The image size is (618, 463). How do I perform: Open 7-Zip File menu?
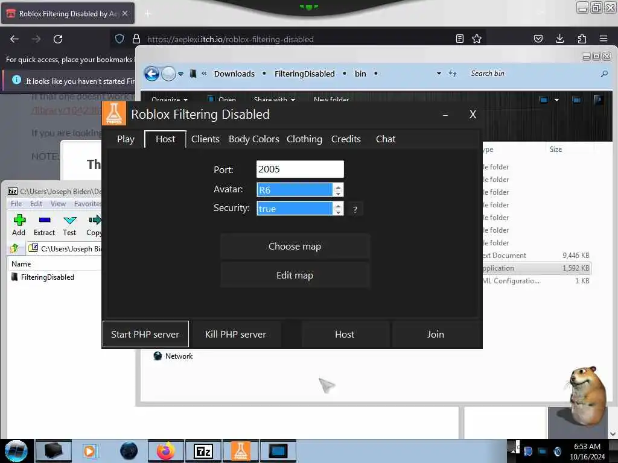pos(16,204)
